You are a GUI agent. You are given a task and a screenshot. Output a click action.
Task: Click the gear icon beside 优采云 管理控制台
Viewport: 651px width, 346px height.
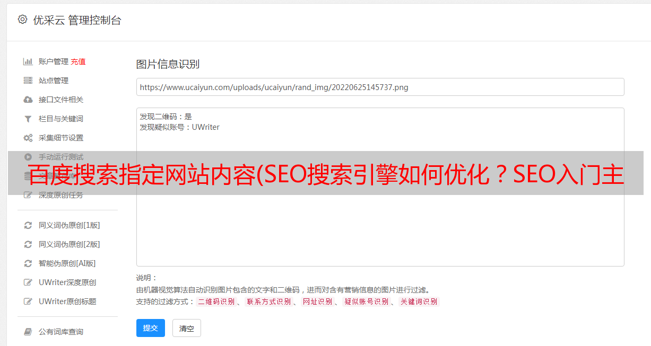(x=22, y=20)
